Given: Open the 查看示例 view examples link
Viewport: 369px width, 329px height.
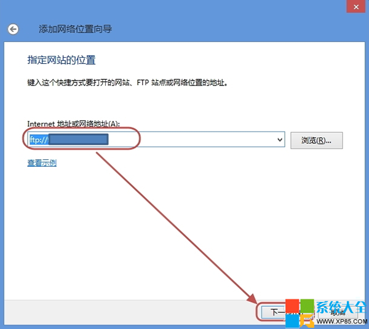Looking at the screenshot, I should click(x=42, y=163).
